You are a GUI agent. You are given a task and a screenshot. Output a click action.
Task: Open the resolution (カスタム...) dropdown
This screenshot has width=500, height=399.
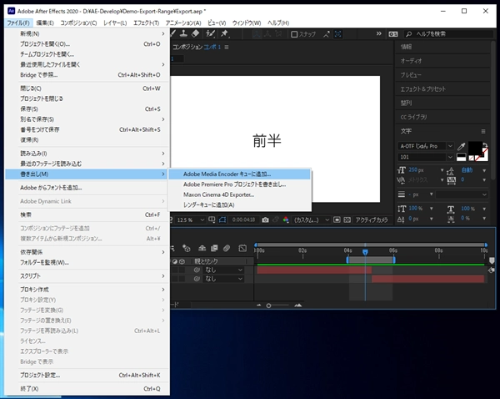(x=311, y=220)
